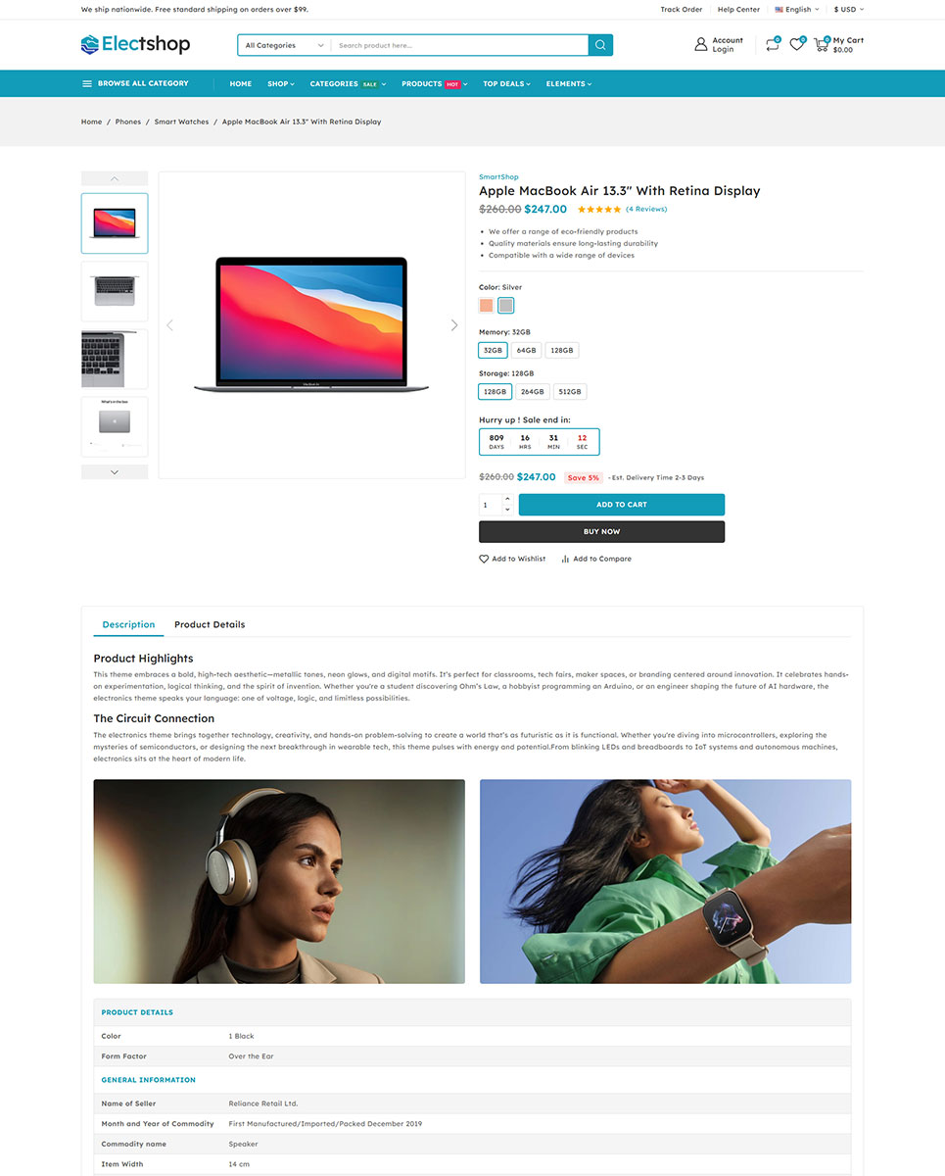Screen dimensions: 945x1176
Task: Open the Account Login user icon
Action: (700, 44)
